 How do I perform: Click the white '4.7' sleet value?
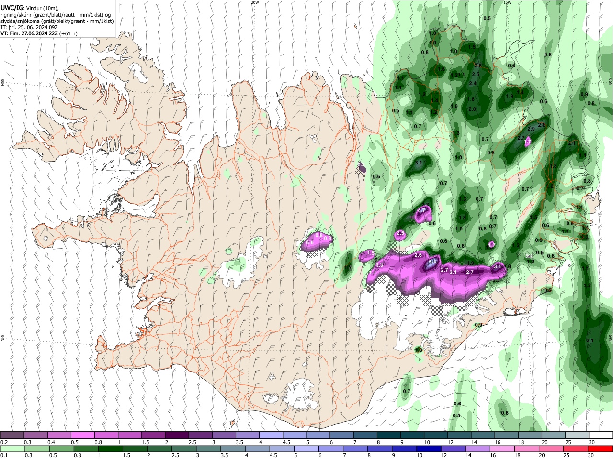point(422,210)
